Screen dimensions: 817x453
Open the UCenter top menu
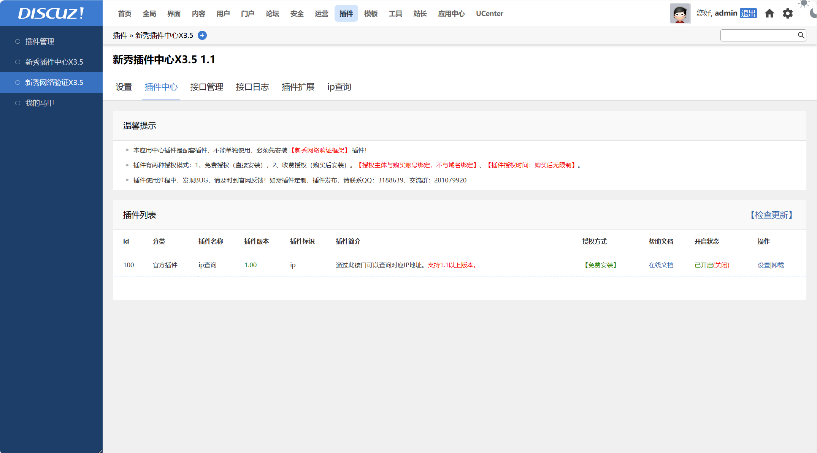tap(490, 14)
